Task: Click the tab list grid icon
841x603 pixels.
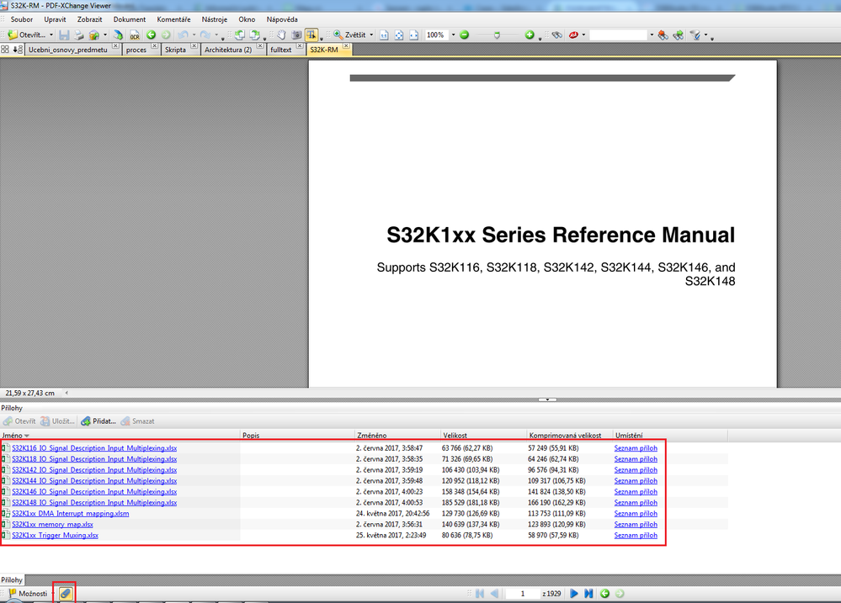Action: tap(5, 50)
